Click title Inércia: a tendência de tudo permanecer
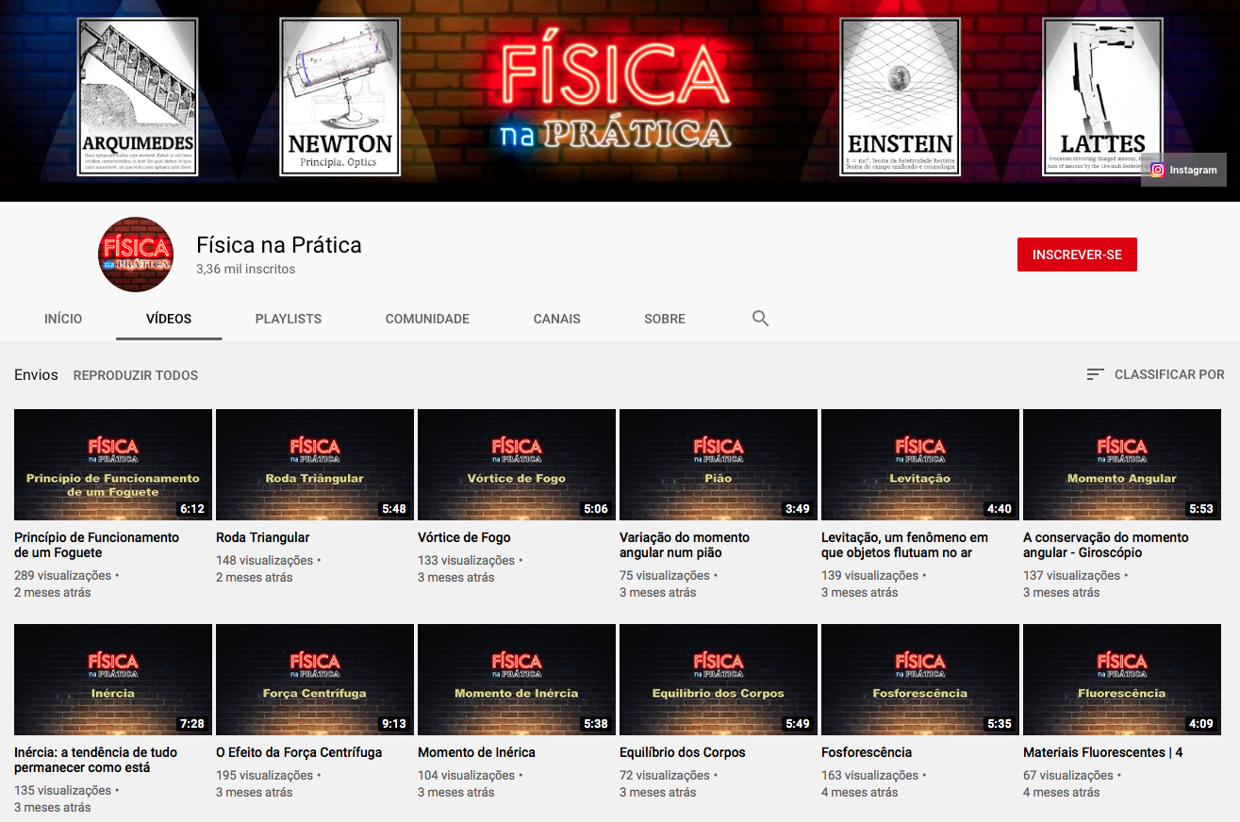Viewport: 1240px width, 822px height. point(95,760)
